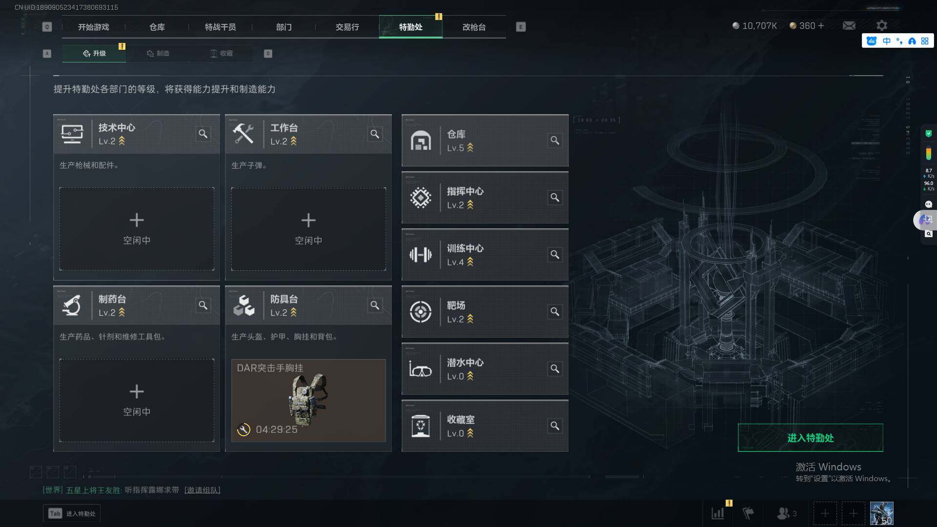
Task: Switch to the 改枪台 tab
Action: [474, 27]
